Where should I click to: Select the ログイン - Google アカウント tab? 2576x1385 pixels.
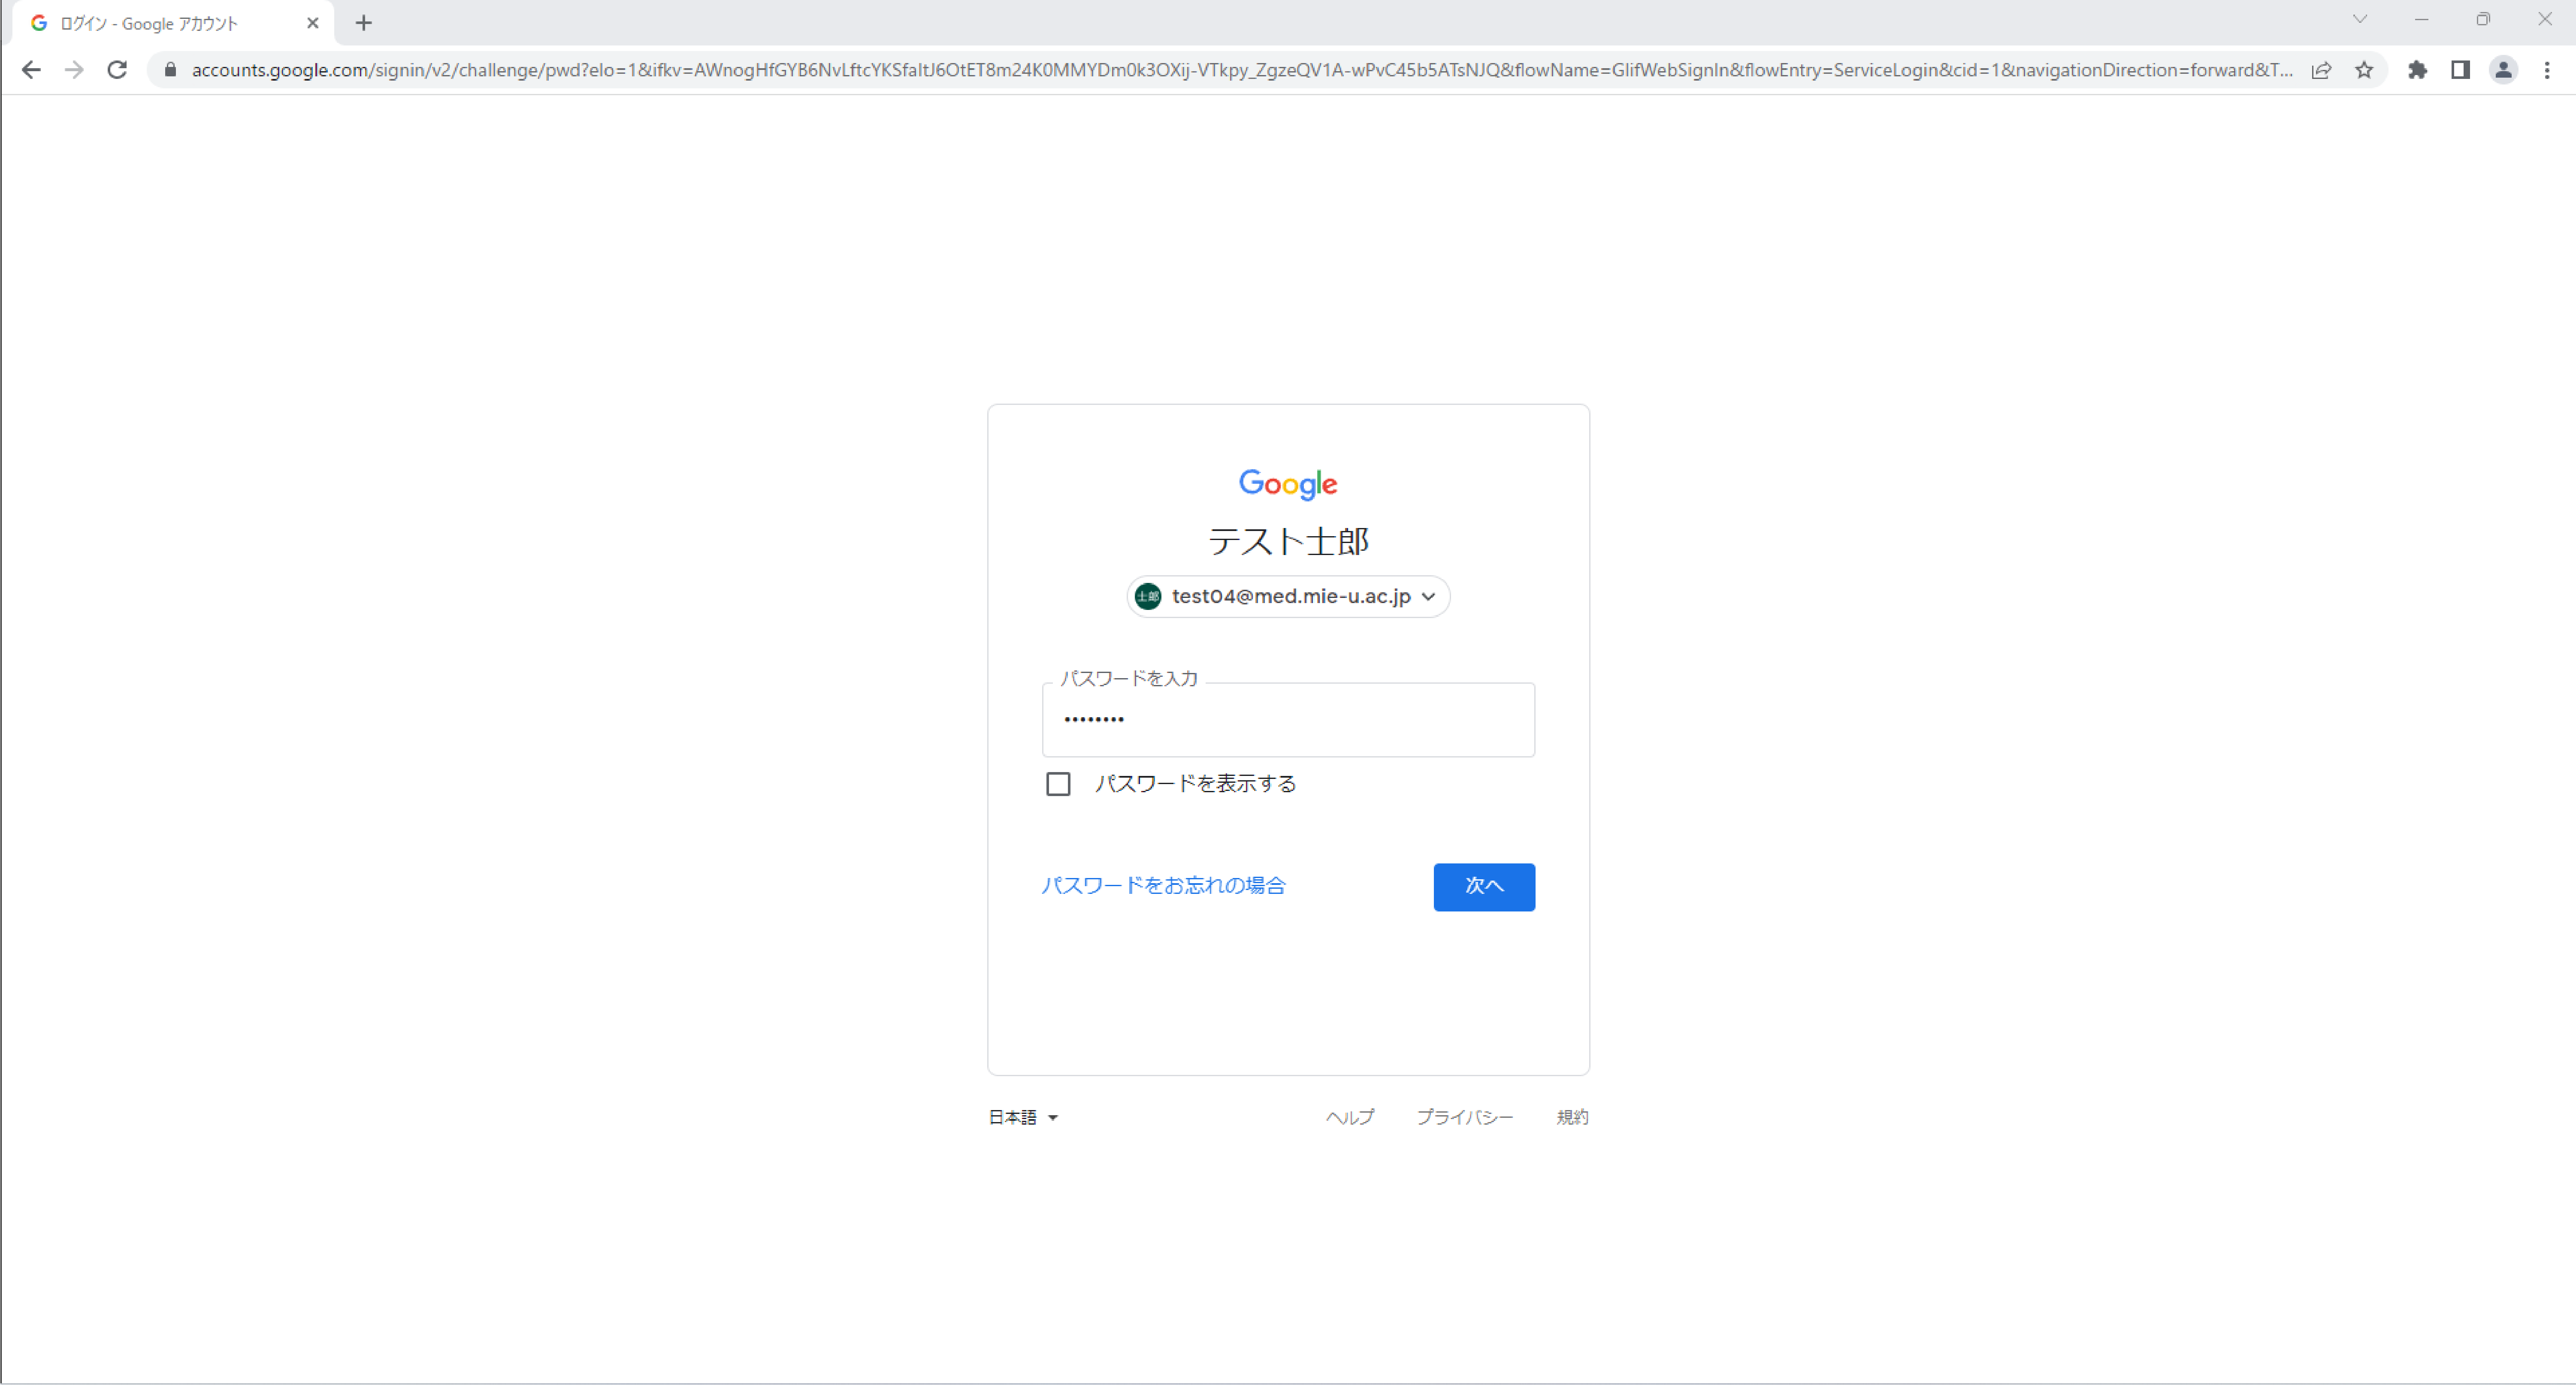(x=172, y=23)
